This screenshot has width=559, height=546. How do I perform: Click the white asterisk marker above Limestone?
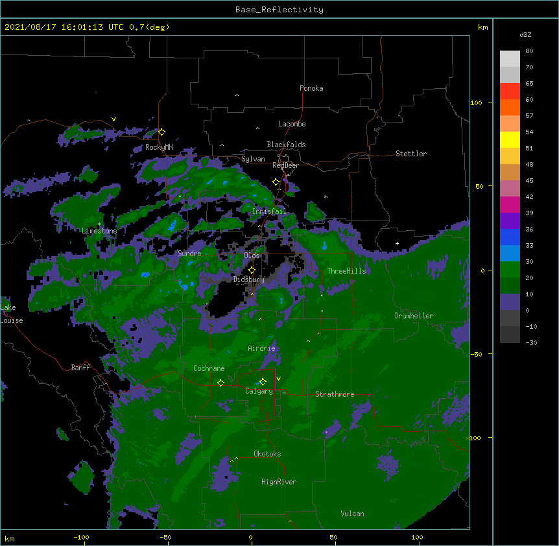click(x=99, y=224)
